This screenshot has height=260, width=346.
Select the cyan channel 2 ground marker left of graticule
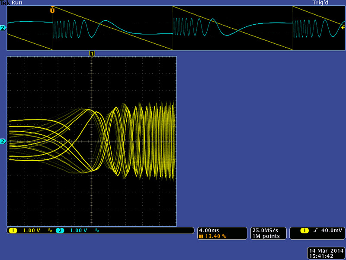3,141
